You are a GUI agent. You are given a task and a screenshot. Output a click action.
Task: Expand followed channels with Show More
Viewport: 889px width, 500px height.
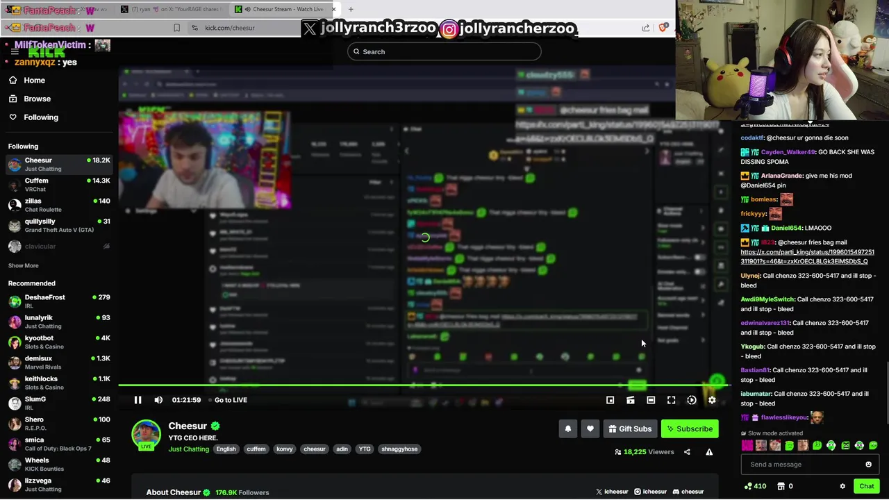click(x=23, y=265)
